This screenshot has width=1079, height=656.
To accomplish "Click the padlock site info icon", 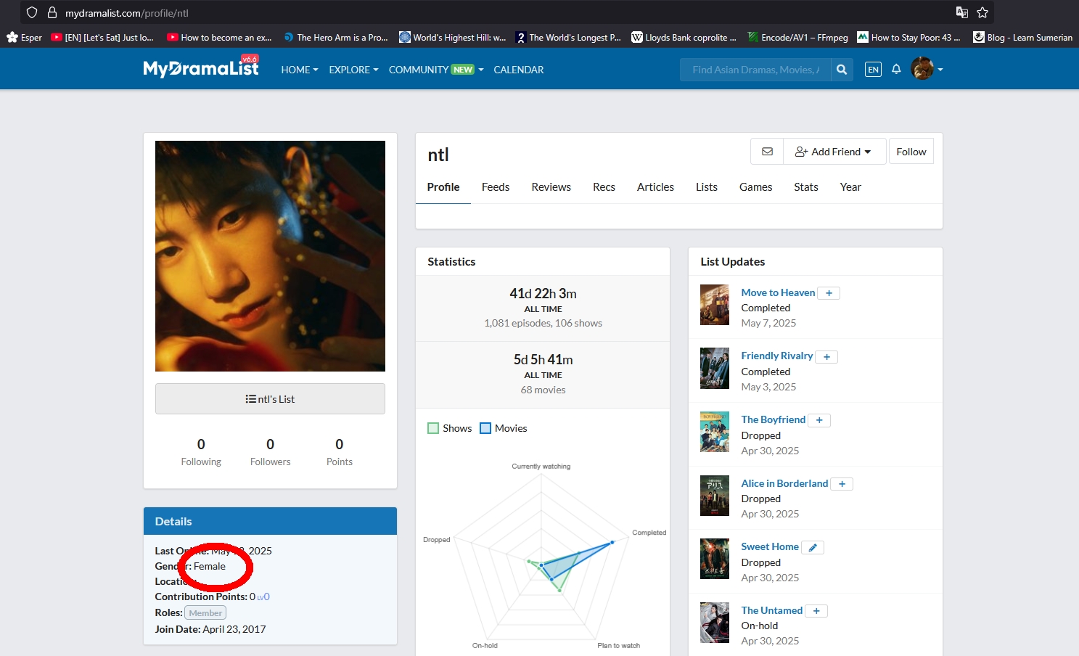I will point(52,12).
